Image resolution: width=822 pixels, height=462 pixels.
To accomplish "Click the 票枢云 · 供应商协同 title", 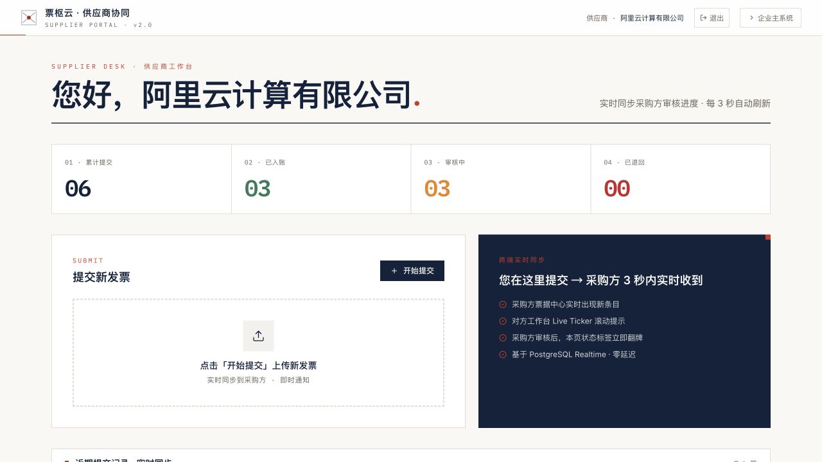I will tap(87, 13).
